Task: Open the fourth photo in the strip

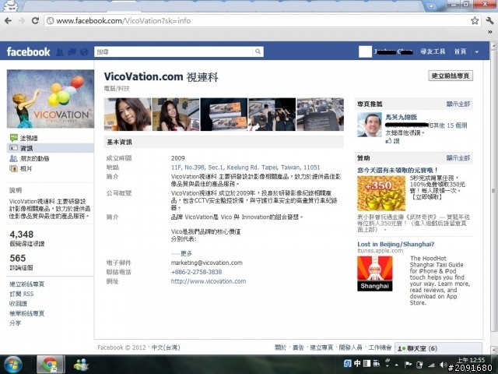Action: [272, 115]
